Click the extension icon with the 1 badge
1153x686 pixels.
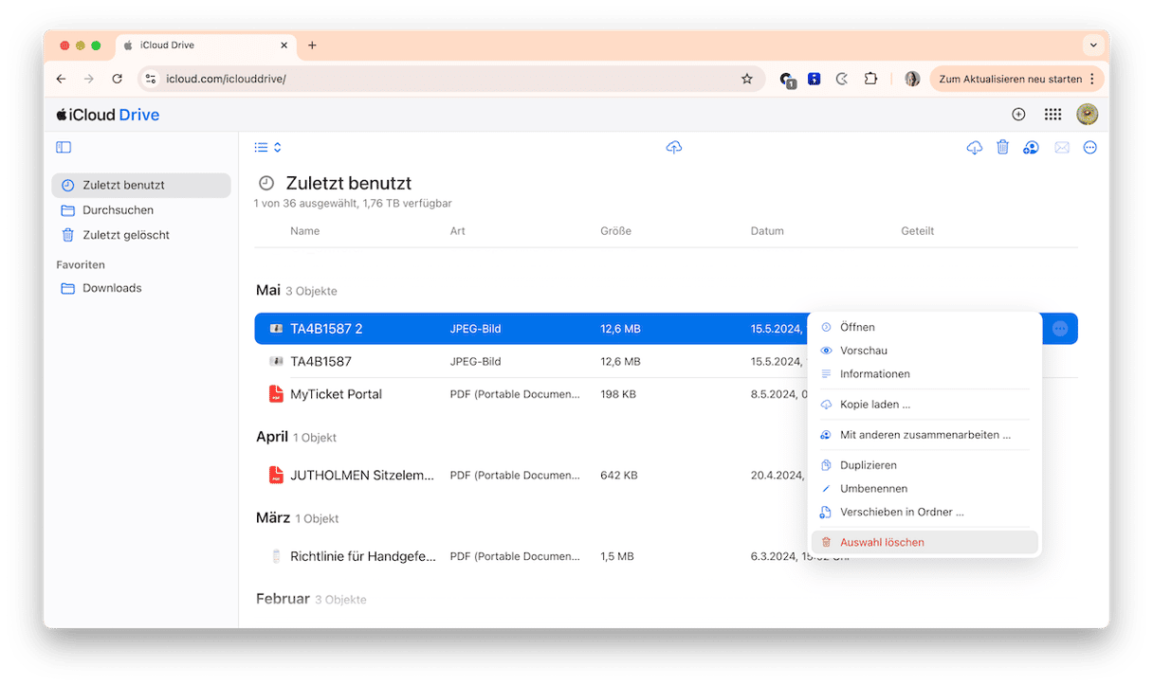[x=787, y=80]
